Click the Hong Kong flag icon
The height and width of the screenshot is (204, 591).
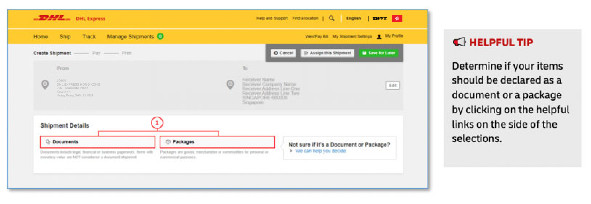coord(397,18)
